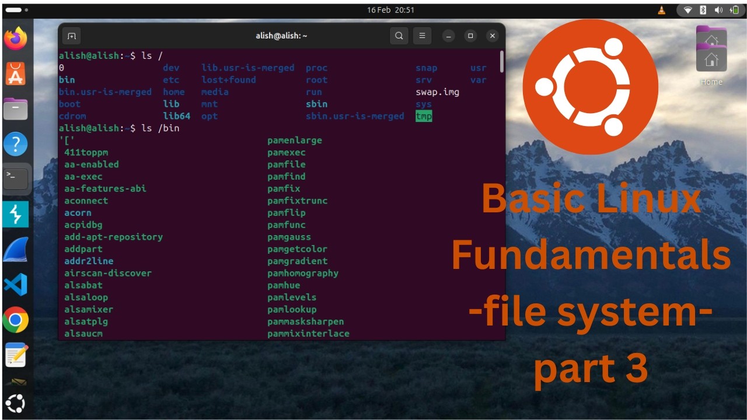Launch Visual Studio Code from the dock
Screen dimensions: 747x420
click(16, 285)
